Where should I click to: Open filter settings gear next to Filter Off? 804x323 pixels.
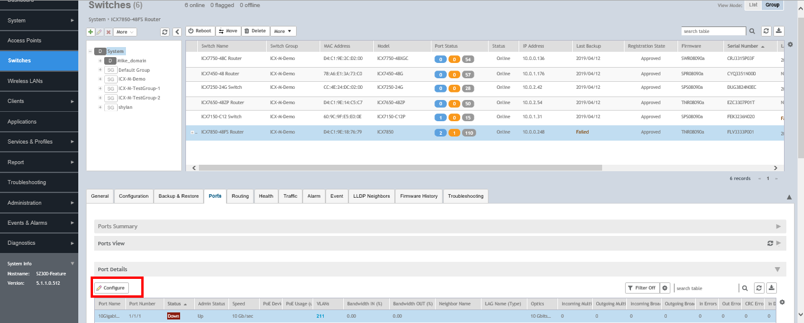[665, 288]
